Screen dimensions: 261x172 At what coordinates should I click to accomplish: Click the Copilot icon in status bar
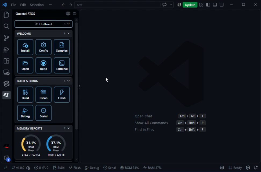222,168
